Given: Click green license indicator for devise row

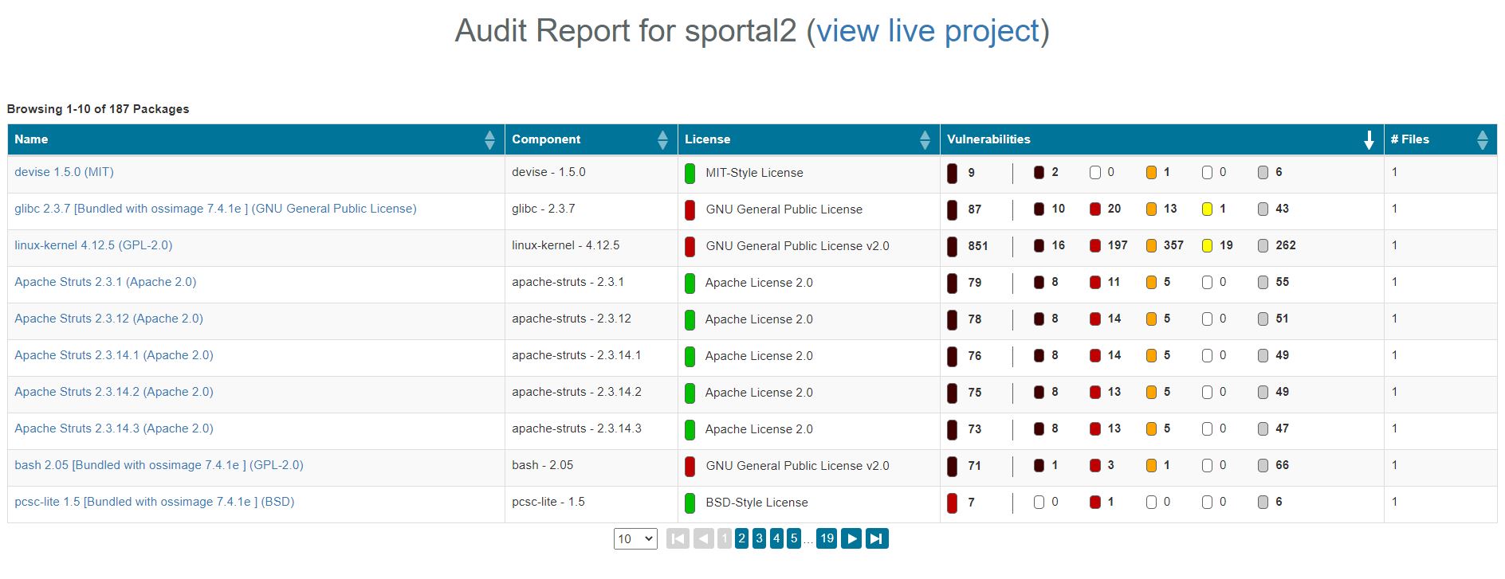Looking at the screenshot, I should click(690, 173).
